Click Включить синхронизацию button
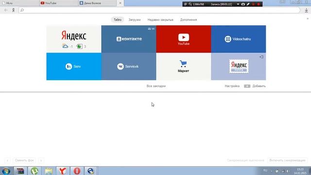 (287, 160)
